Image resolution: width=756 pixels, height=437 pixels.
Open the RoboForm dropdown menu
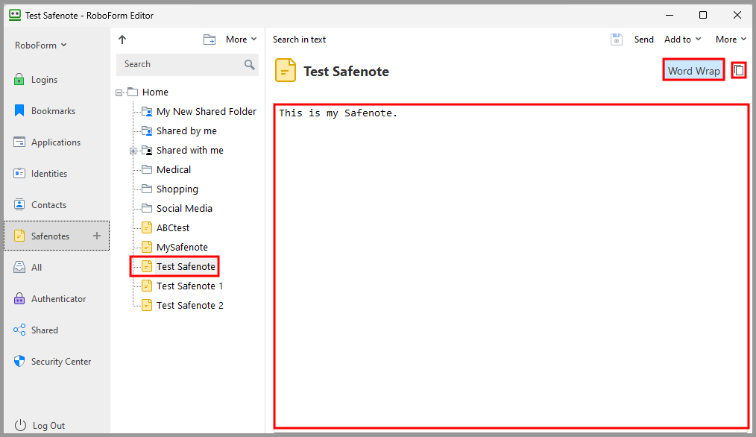tap(40, 45)
